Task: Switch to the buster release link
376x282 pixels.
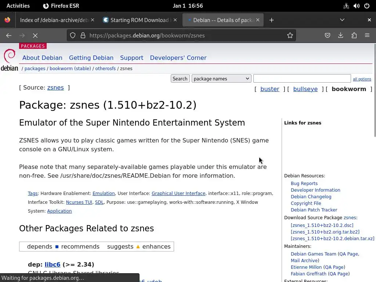Action: pos(270,89)
